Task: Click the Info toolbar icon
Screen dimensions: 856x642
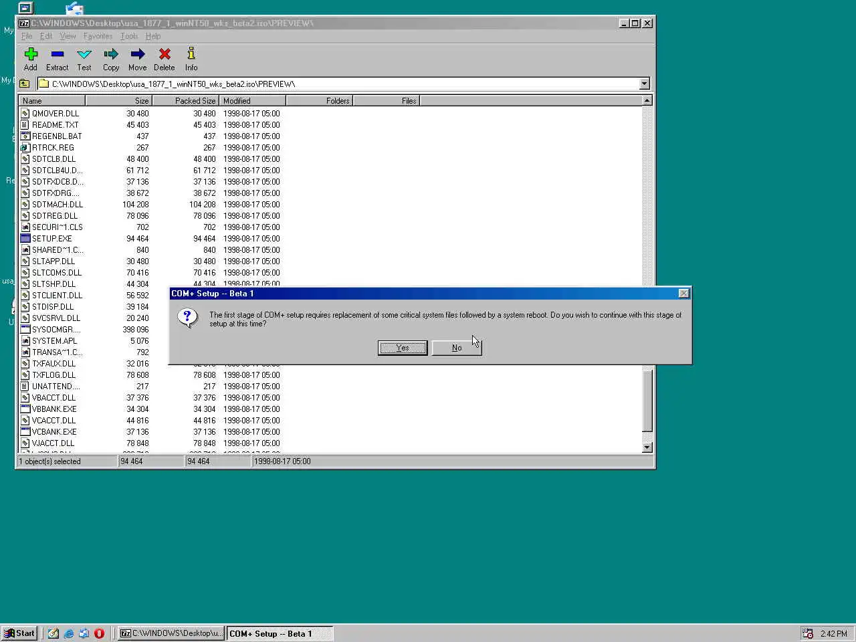Action: click(x=191, y=53)
